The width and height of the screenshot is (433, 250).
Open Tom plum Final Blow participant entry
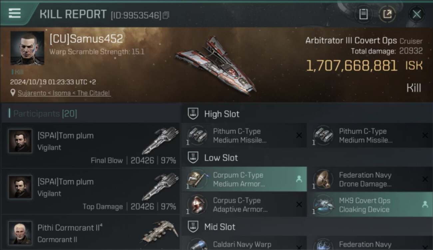tap(91, 146)
